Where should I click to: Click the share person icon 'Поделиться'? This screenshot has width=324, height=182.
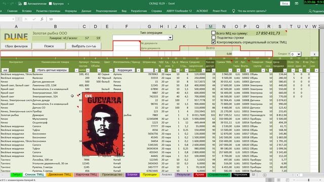(x=310, y=11)
